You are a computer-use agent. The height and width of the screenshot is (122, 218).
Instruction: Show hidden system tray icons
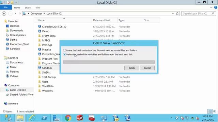(171, 118)
